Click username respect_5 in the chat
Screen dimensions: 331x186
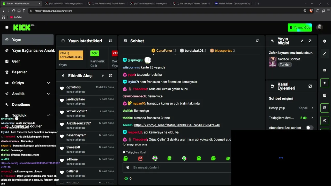(135, 132)
